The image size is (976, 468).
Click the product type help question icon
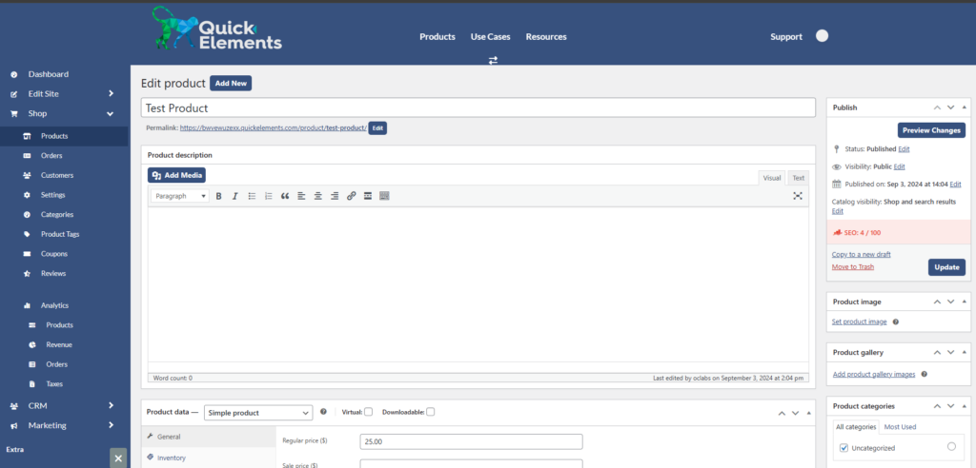(x=323, y=412)
